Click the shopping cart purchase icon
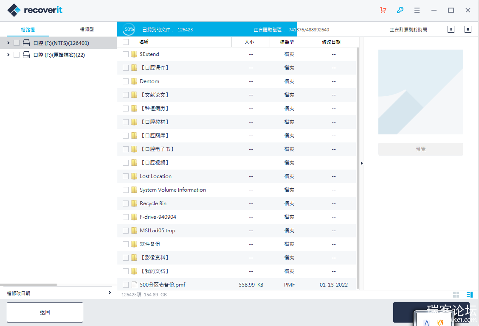Screen dimensions: 479x326 coord(383,10)
